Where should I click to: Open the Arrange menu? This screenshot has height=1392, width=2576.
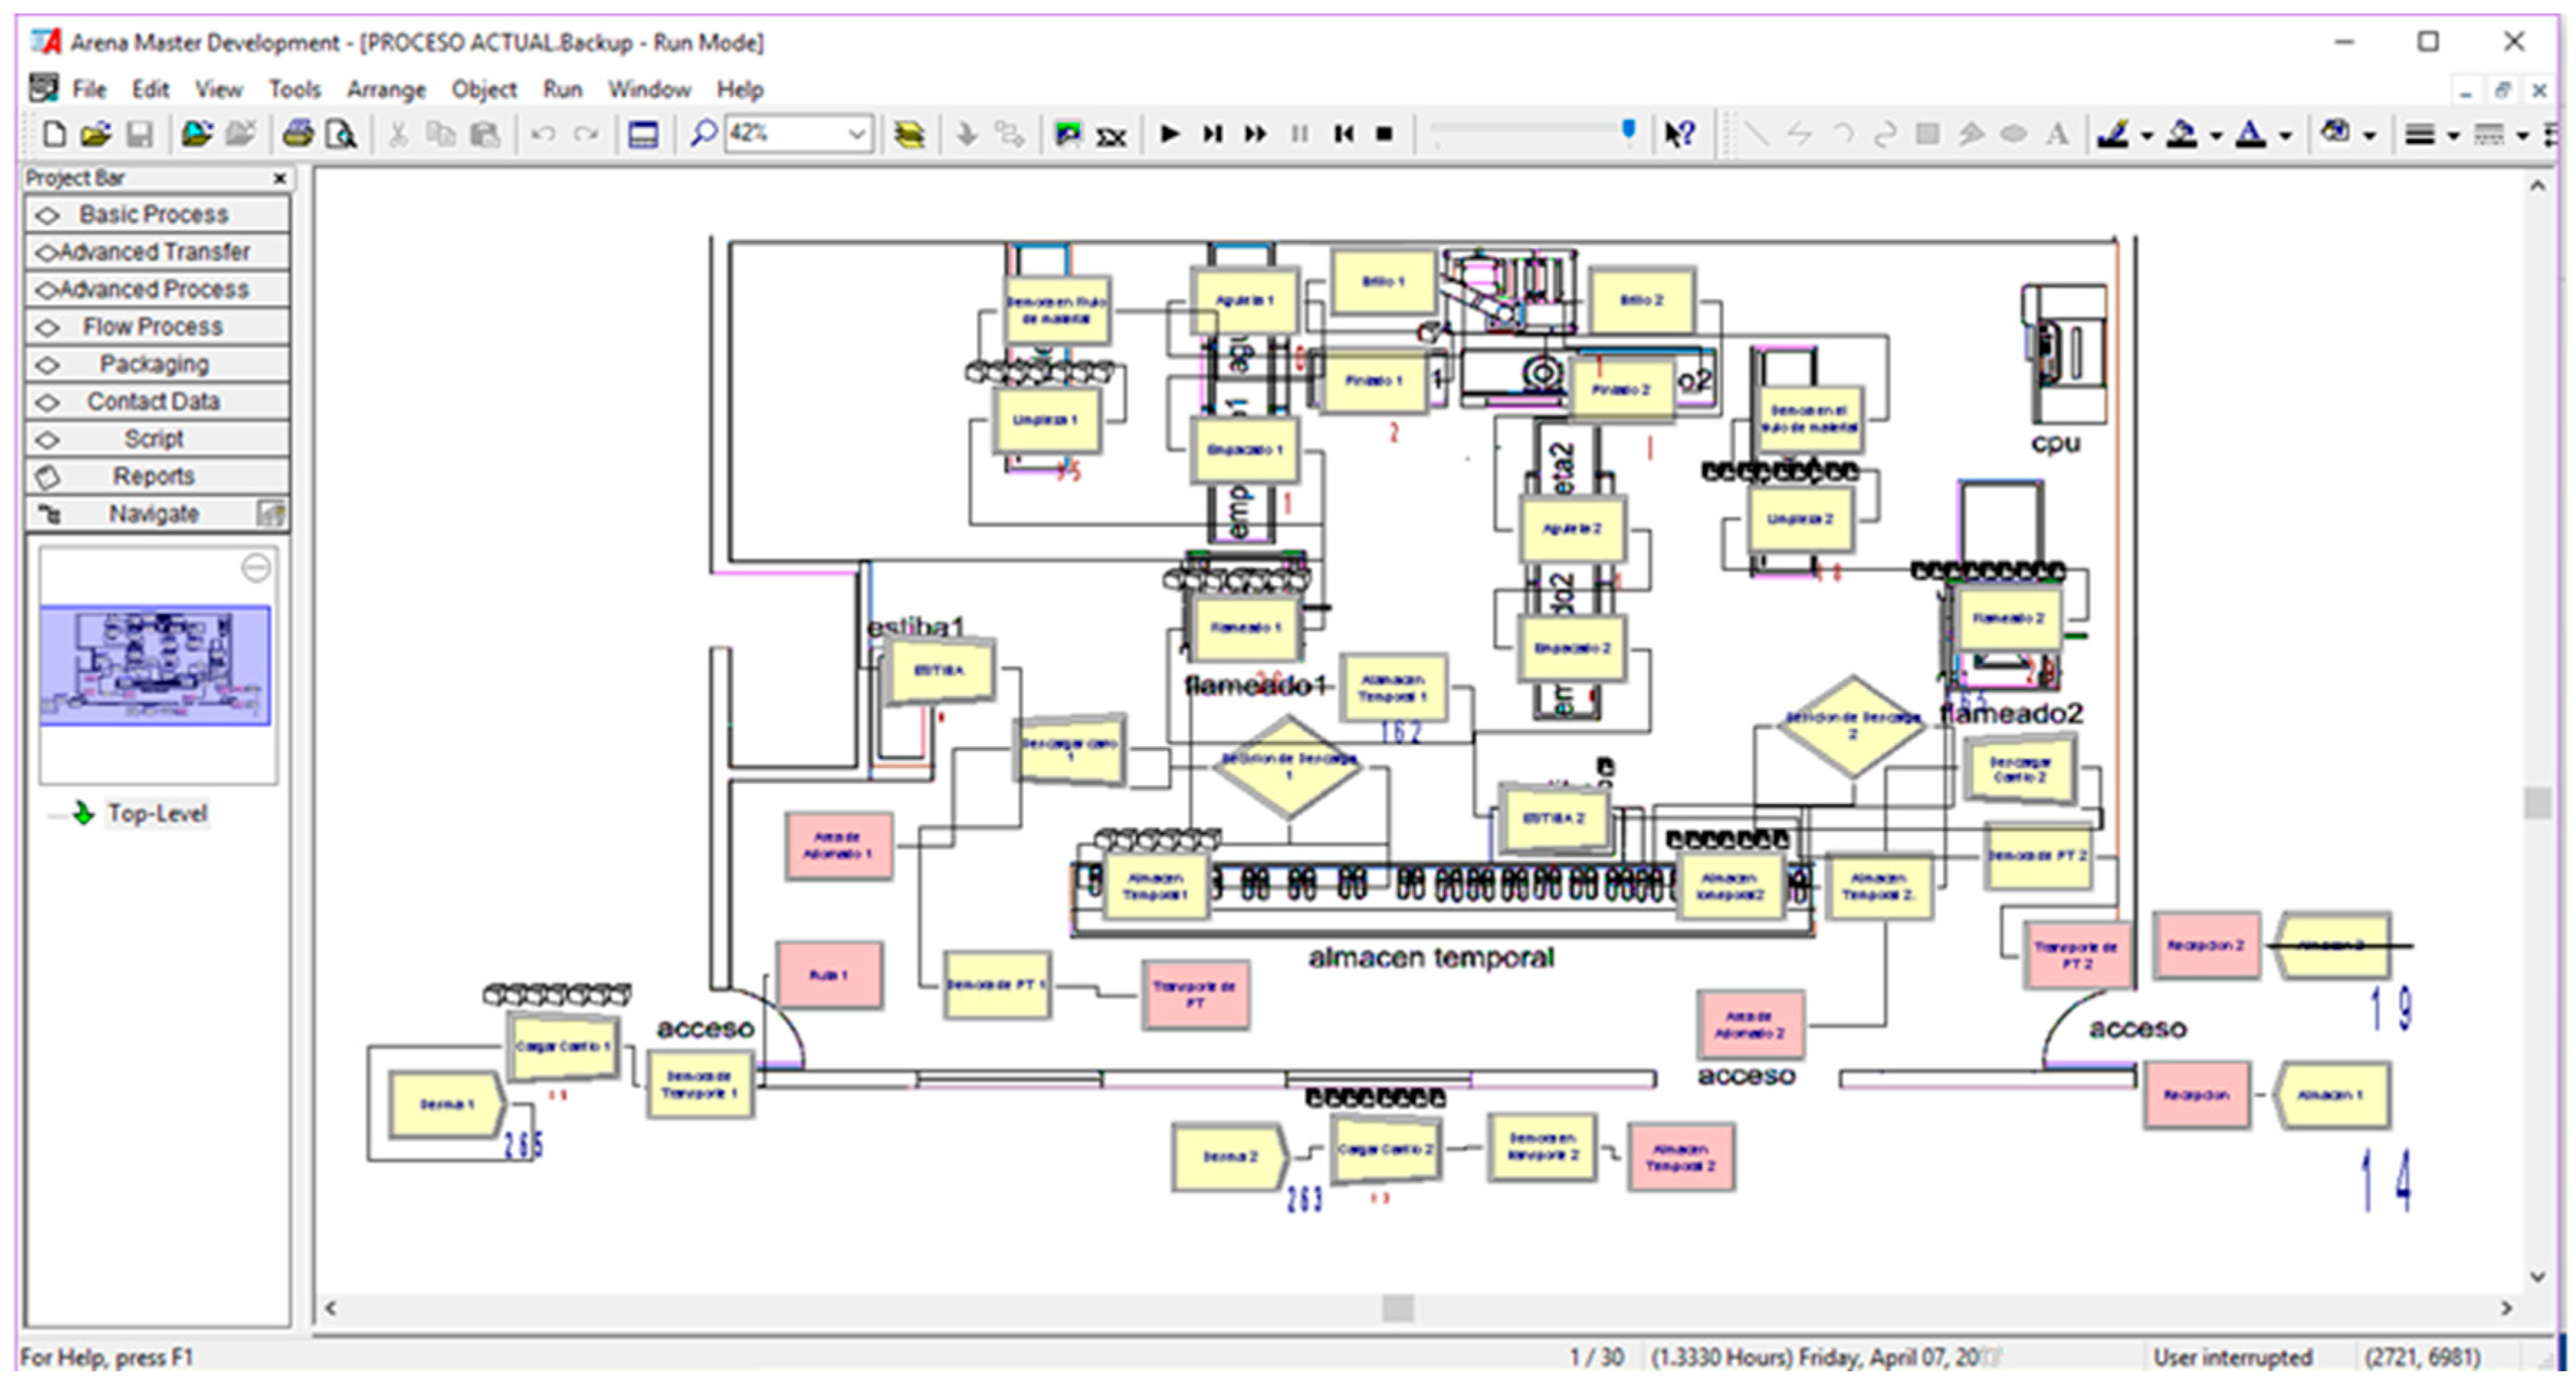[386, 89]
